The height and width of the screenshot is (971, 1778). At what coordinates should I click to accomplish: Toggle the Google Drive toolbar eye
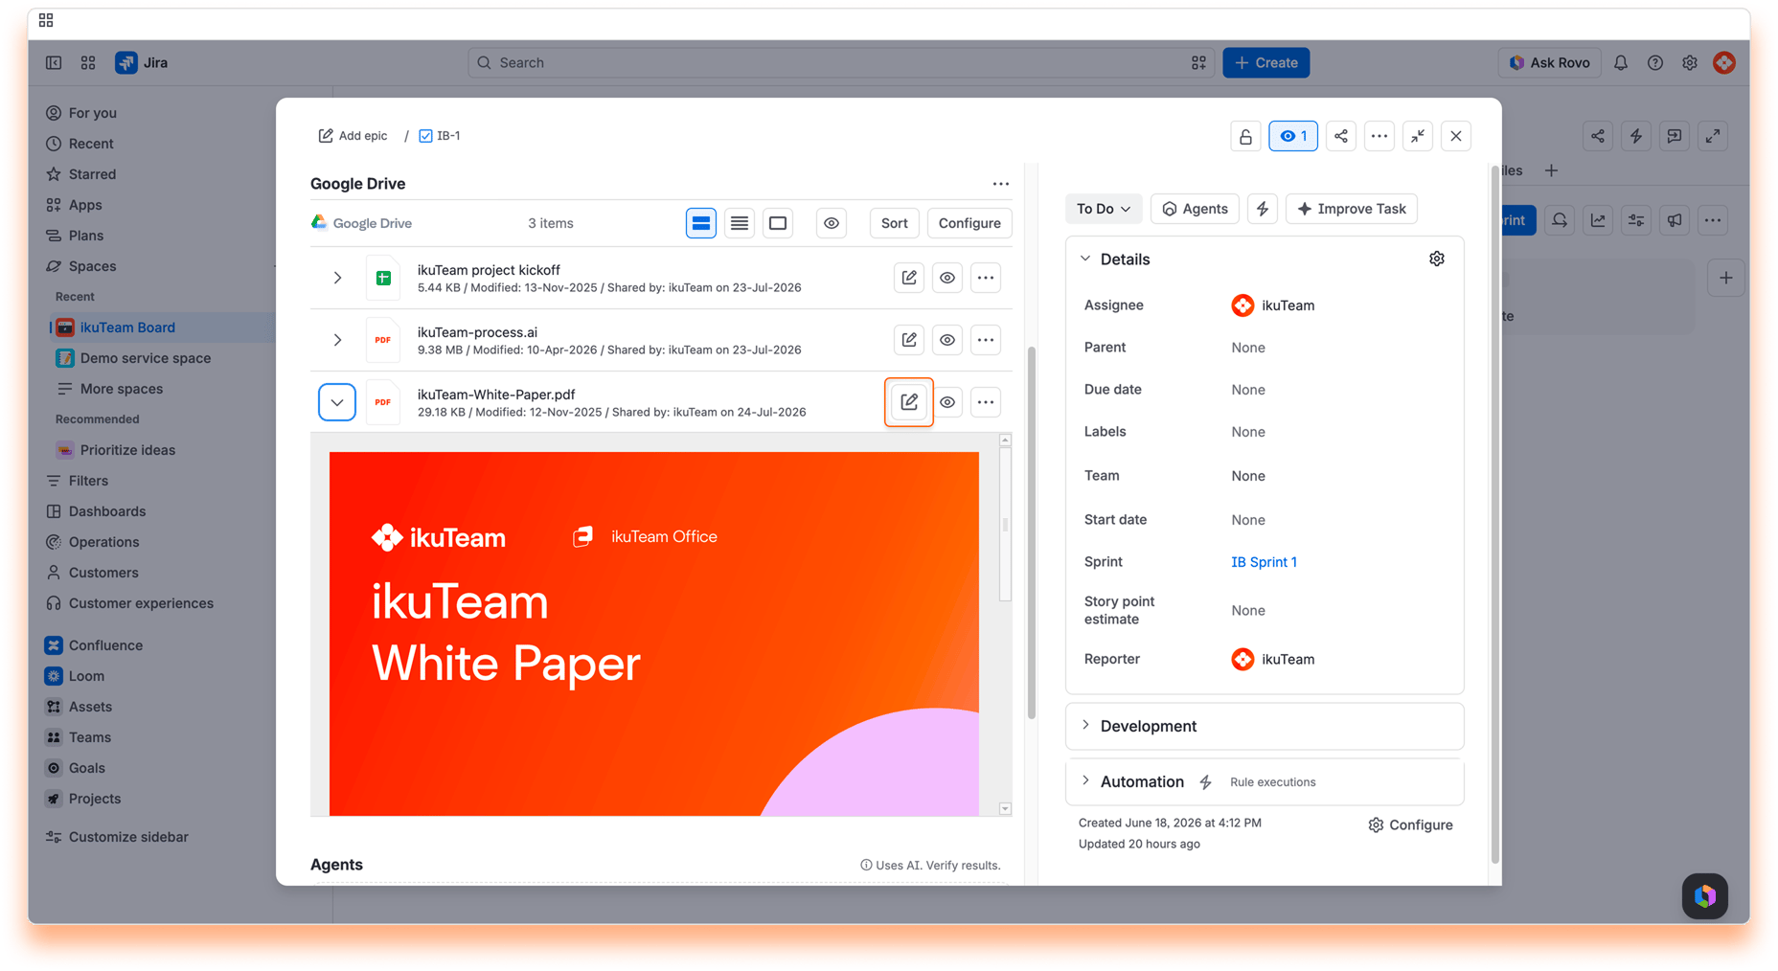tap(831, 223)
